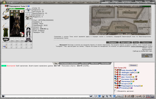Open the Инвентарь submenu item
Image resolution: width=156 pixels, height=99 pixels.
[112, 3]
